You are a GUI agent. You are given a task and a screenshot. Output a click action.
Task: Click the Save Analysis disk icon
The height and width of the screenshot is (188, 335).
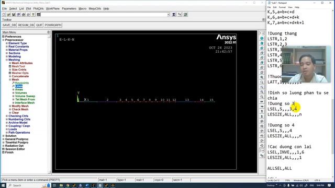(14, 15)
